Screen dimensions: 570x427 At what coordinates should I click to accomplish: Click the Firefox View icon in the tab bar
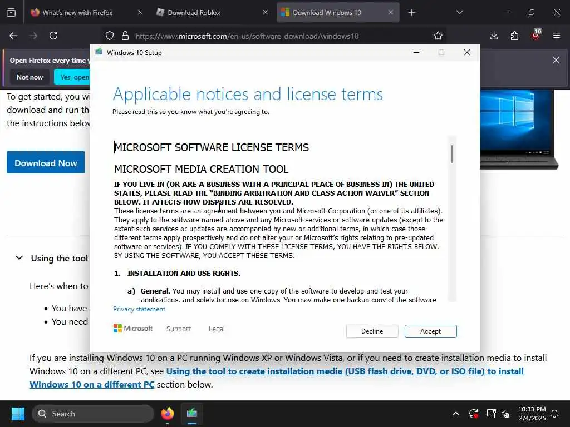(x=11, y=13)
